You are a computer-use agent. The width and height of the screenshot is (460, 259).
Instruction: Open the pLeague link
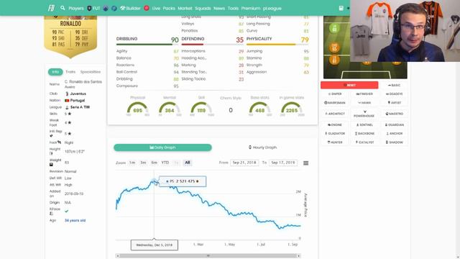click(x=272, y=8)
